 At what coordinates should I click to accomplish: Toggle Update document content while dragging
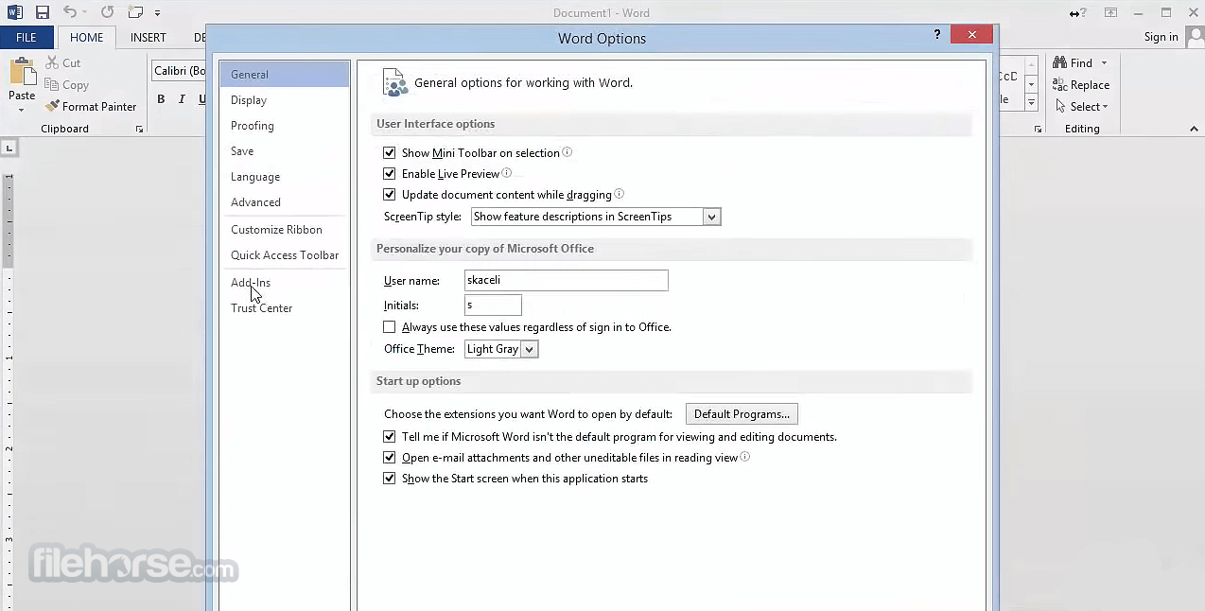click(390, 195)
